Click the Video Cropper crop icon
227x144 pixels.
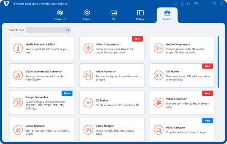point(159,130)
